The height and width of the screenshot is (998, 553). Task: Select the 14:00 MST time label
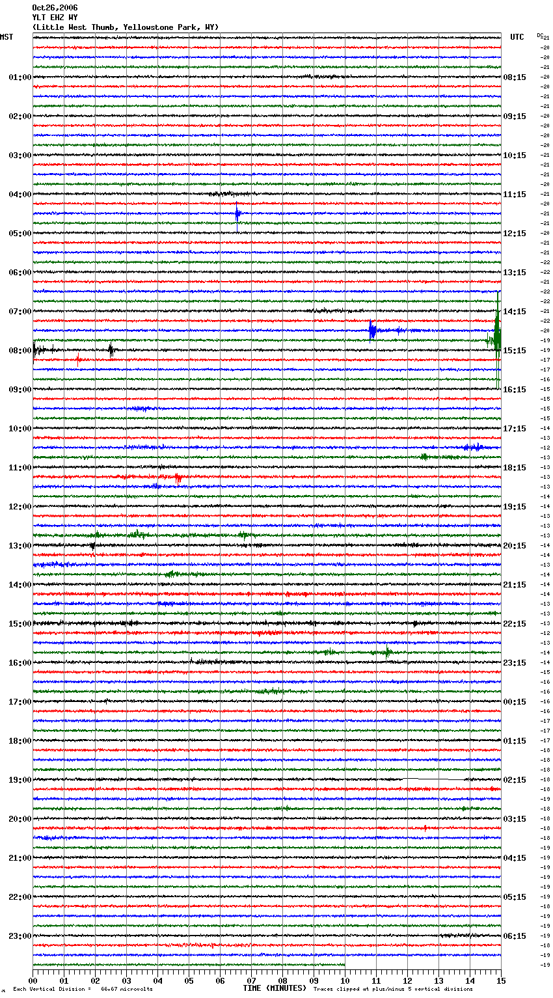point(20,585)
